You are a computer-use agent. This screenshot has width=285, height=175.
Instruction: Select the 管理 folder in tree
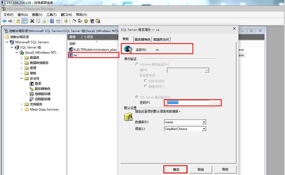33,68
